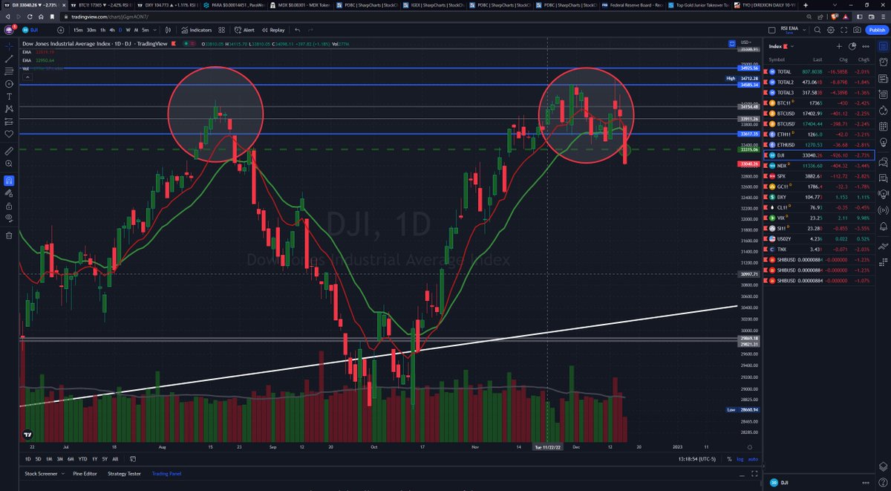Collapse the indicator legend chevron
Screen dimensions: 891x491
point(27,77)
